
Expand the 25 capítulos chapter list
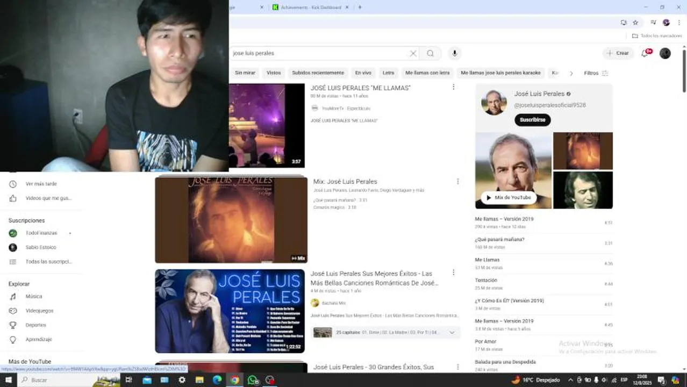[x=386, y=333]
